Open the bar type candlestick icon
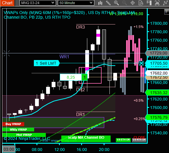The image size is (169, 153). pos(100,3)
